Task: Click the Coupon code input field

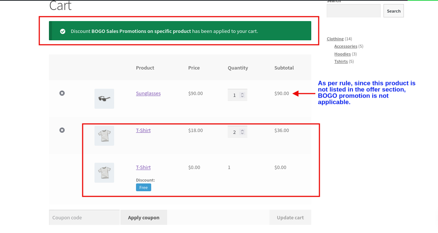Action: [84, 217]
